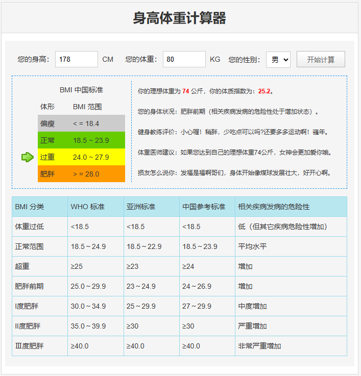This screenshot has height=376, width=361.
Task: Click the BMI 分类 header cell
Action: [30, 207]
